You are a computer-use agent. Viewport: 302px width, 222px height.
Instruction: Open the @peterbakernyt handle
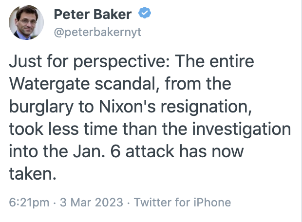click(x=97, y=32)
